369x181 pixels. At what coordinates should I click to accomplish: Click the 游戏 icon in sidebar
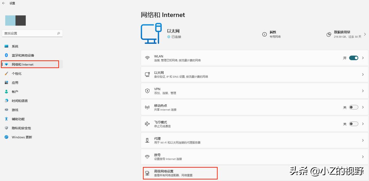6,110
